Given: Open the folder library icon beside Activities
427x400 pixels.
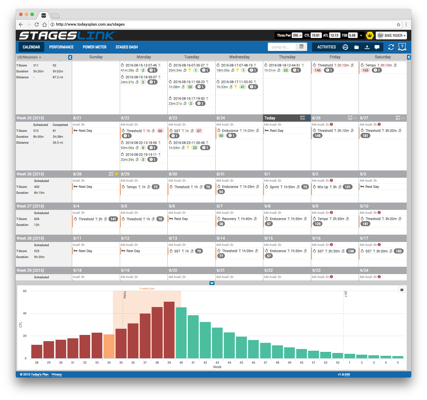Looking at the screenshot, I should [x=356, y=47].
